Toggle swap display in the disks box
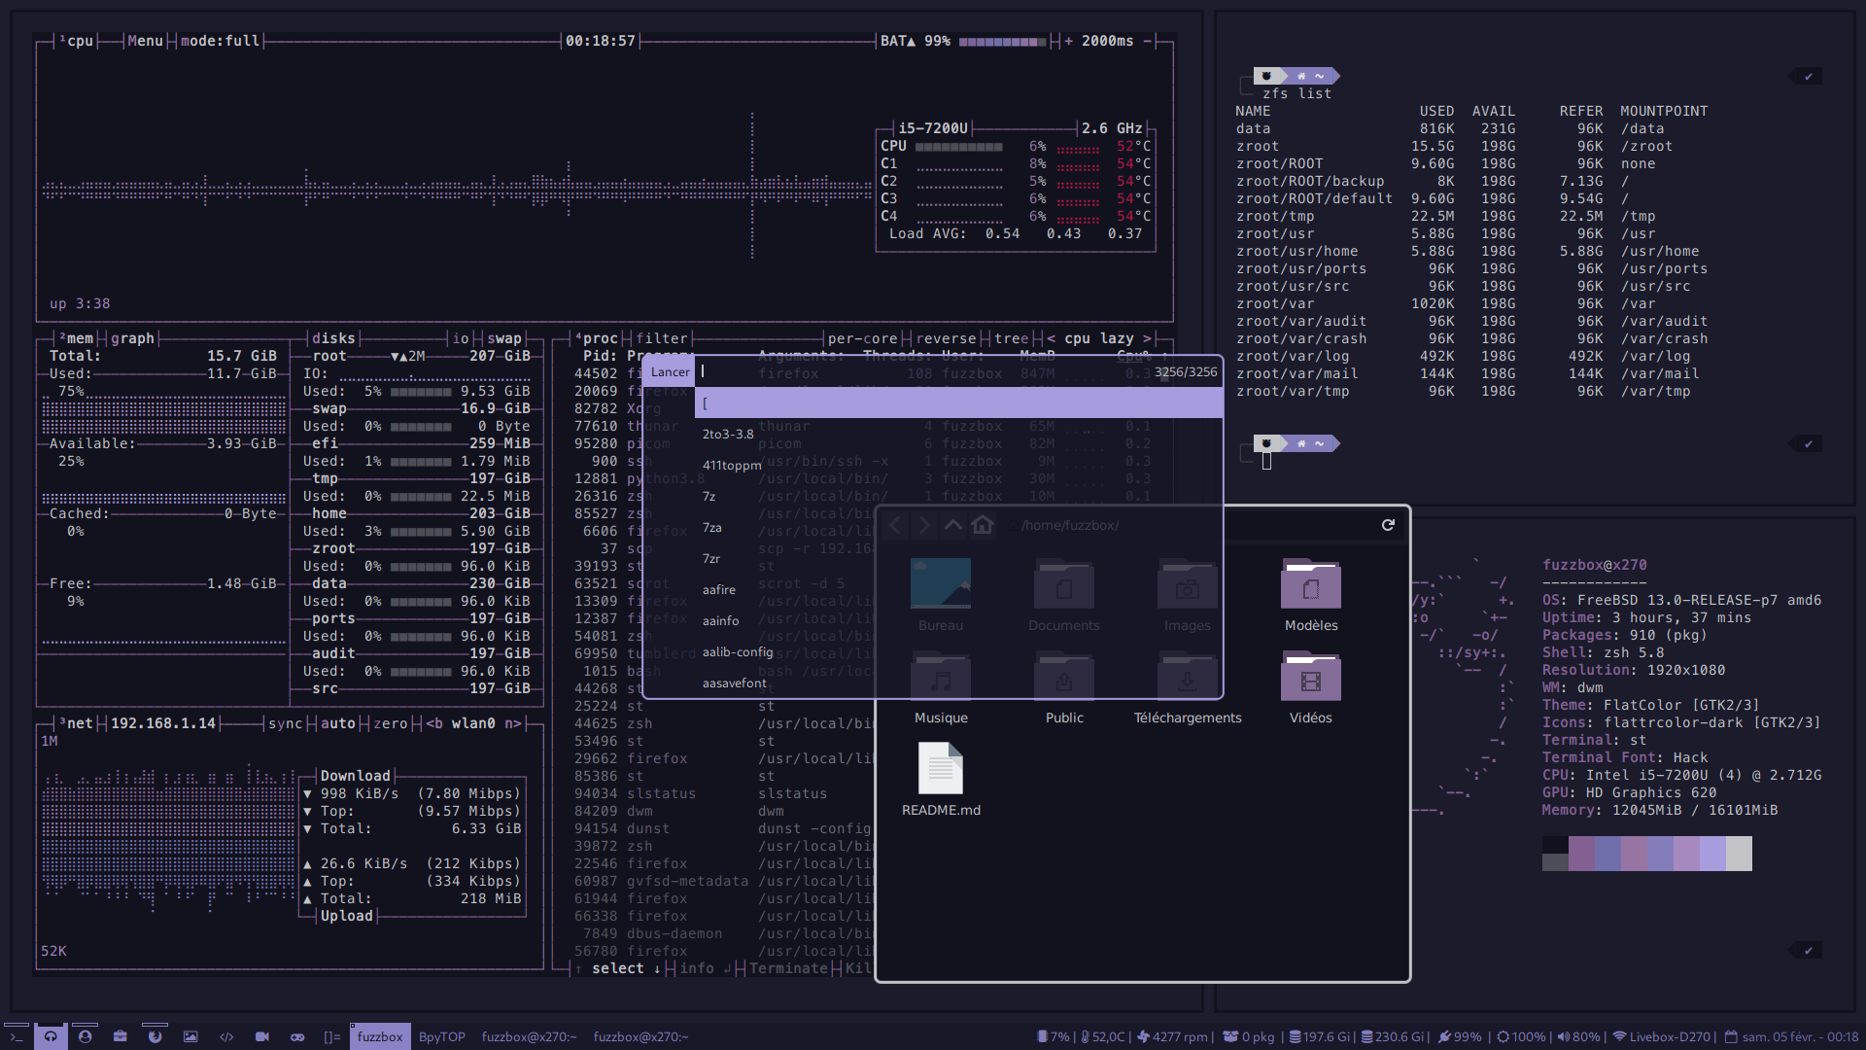Viewport: 1866px width, 1050px height. pos(504,338)
